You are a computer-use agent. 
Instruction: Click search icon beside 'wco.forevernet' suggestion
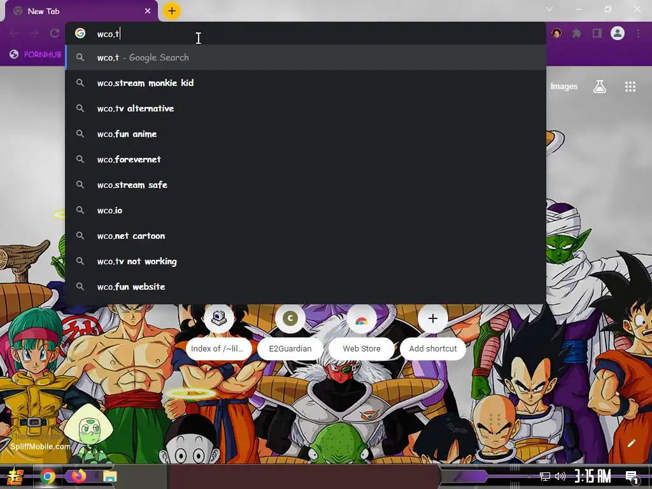point(80,159)
